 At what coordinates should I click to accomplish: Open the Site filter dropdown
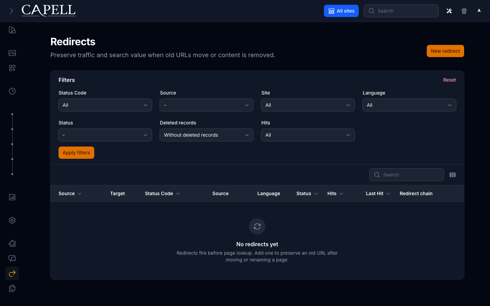click(308, 105)
